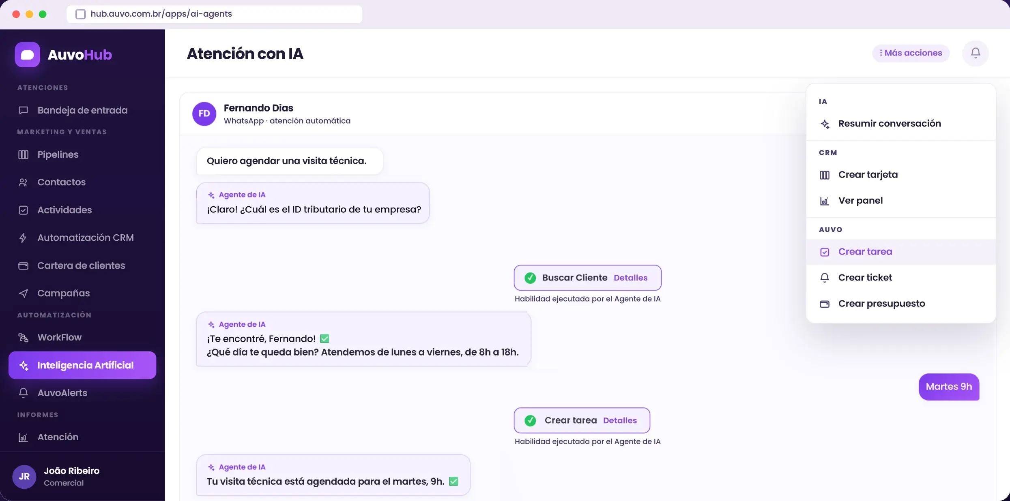
Task: Select Resumir conversación from the menu
Action: tap(901, 124)
